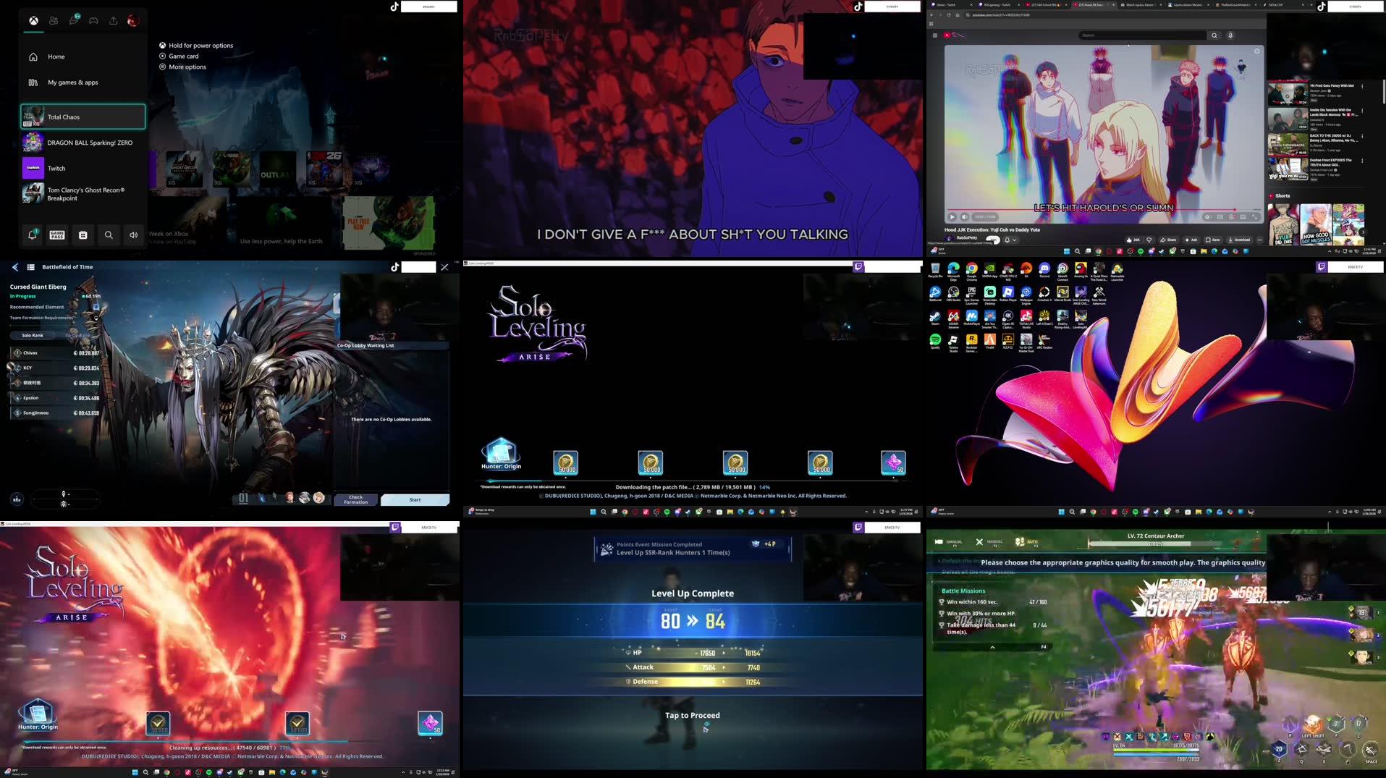Open the more-actions menu under the video
Image resolution: width=1386 pixels, height=778 pixels.
coord(1261,240)
